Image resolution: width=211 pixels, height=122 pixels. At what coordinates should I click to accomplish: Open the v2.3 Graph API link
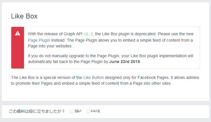(x=88, y=34)
